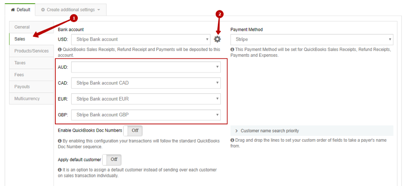
Task: Open the CAD bank account dropdown
Action: 146,83
